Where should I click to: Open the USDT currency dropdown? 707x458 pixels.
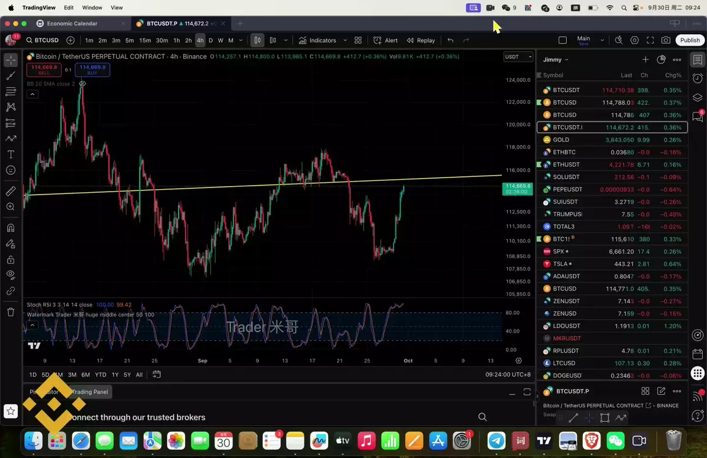(x=518, y=57)
